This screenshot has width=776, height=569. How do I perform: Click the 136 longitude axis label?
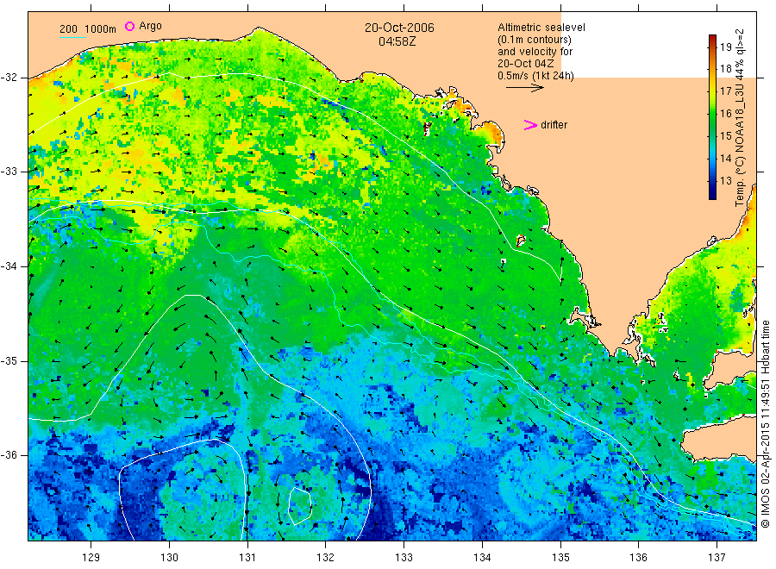[638, 558]
